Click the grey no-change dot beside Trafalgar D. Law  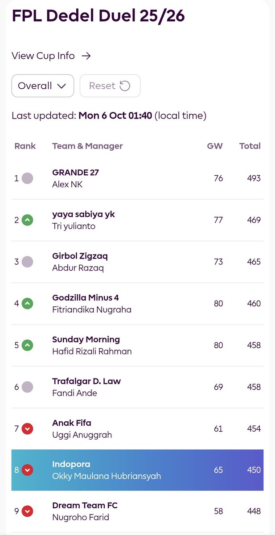coord(28,387)
